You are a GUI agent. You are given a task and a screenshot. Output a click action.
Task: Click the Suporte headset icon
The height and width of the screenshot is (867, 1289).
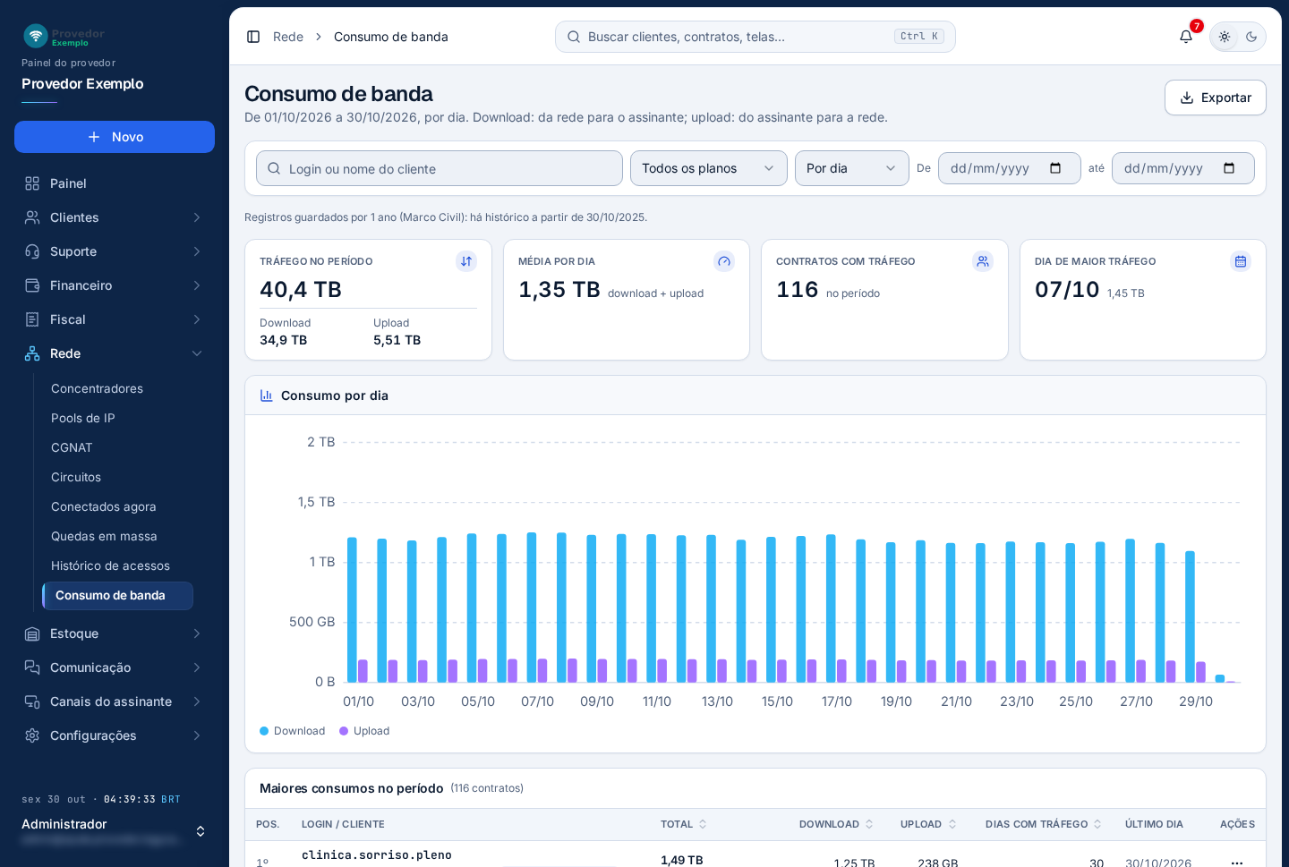(x=32, y=251)
